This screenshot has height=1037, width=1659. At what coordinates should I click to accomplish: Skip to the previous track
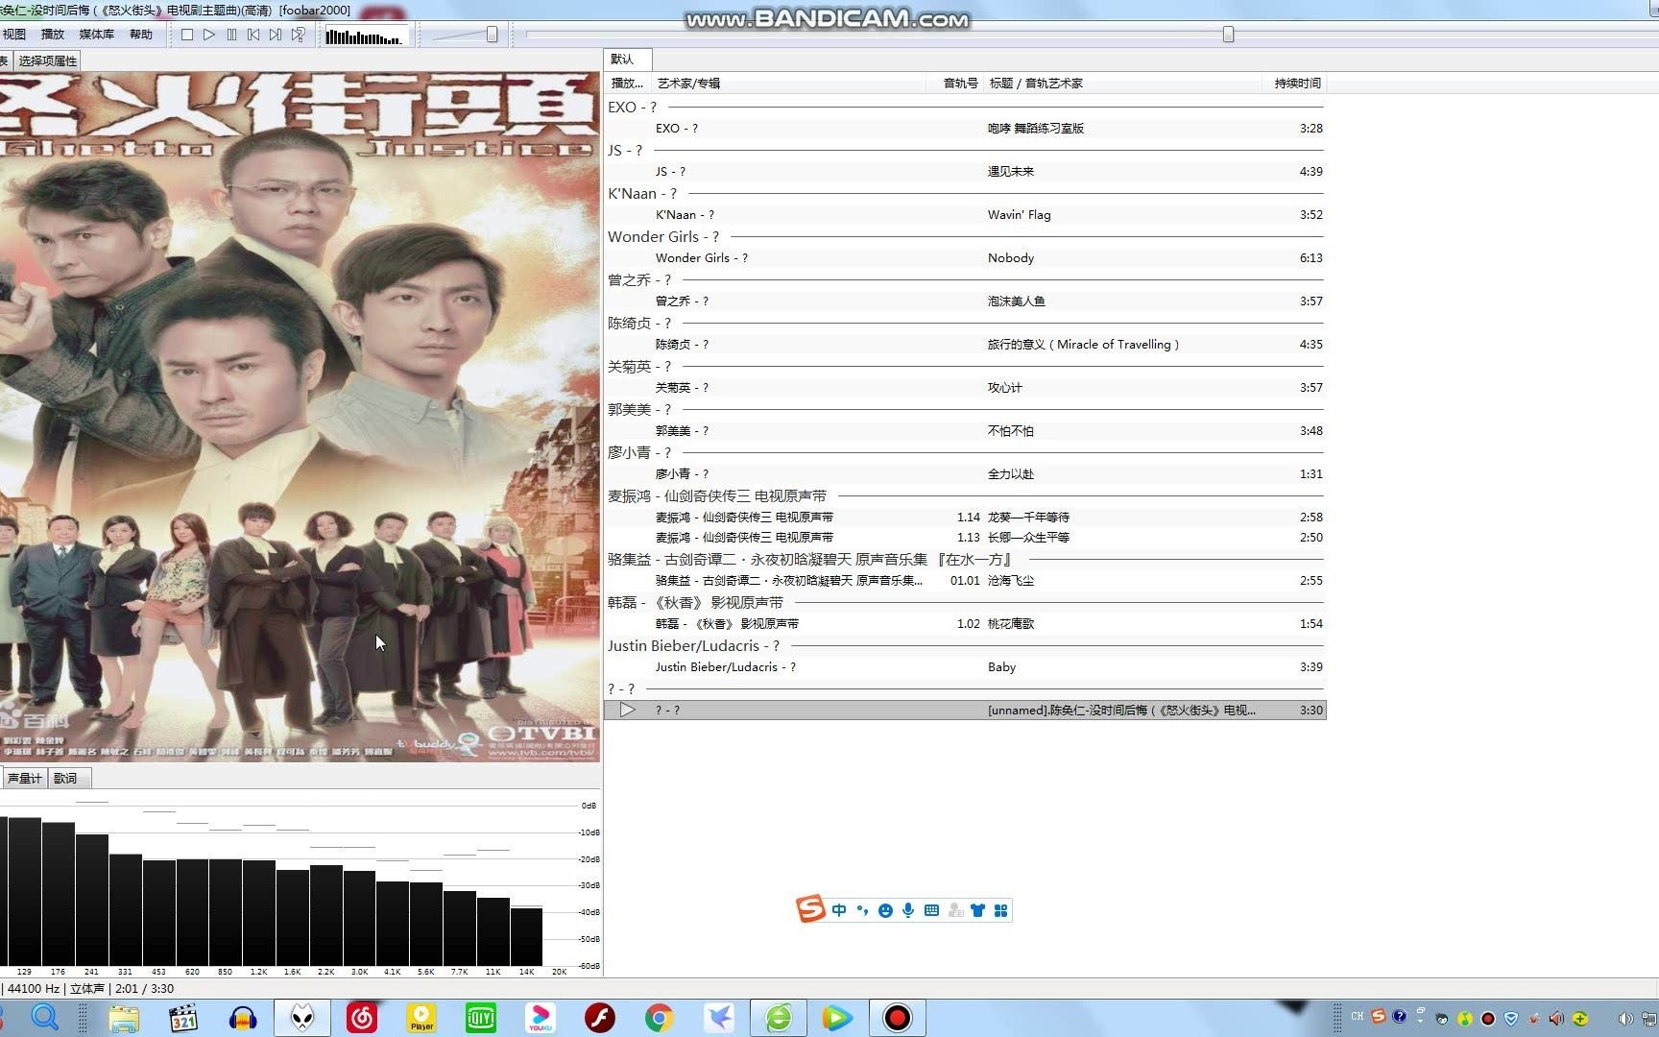(x=253, y=35)
